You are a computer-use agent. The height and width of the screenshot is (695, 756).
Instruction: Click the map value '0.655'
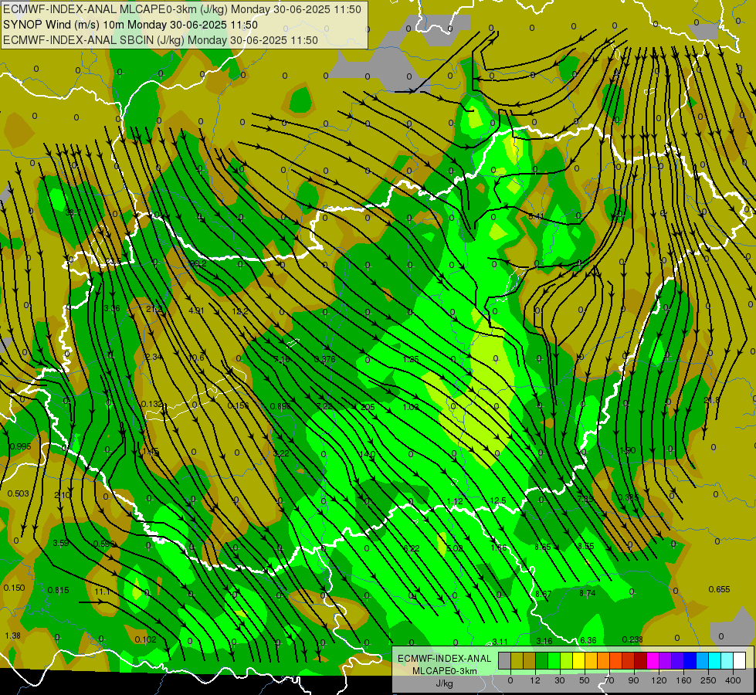click(720, 589)
